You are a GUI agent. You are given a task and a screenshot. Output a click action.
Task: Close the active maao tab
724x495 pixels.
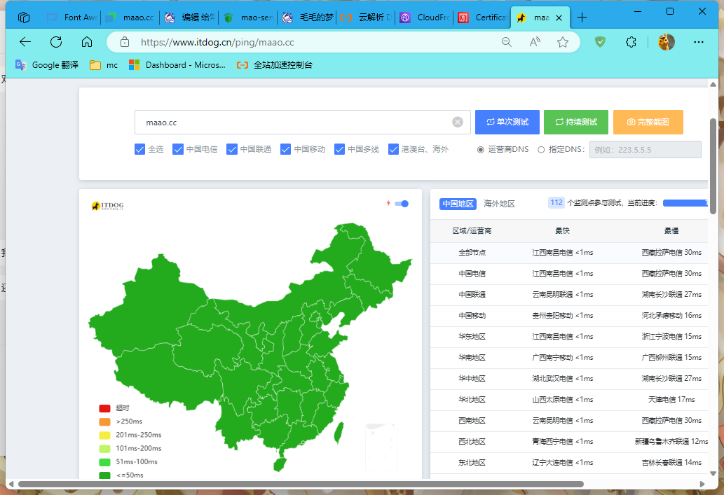559,18
